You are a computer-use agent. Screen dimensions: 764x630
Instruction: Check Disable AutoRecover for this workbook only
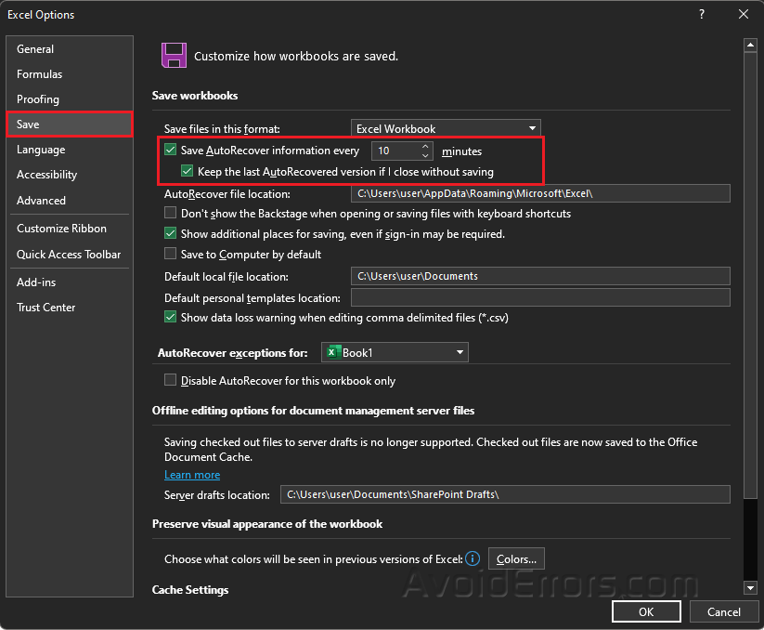(170, 380)
